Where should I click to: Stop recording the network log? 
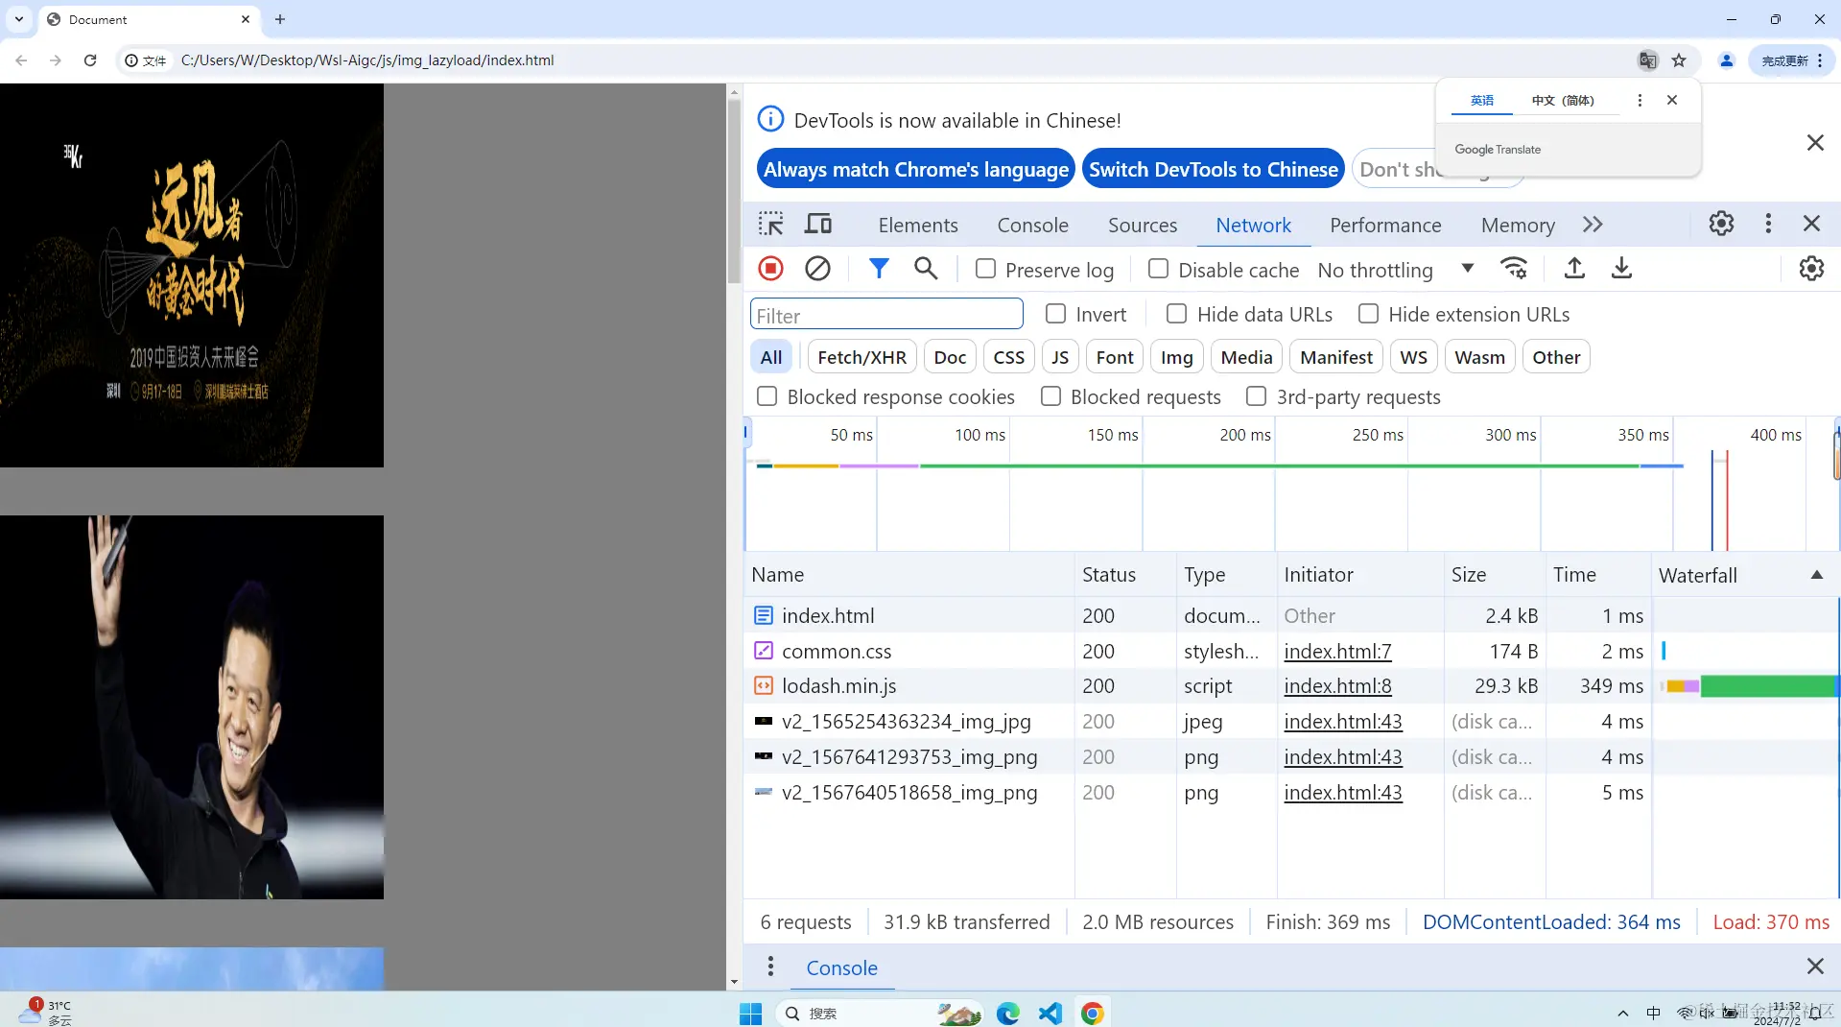click(x=770, y=269)
